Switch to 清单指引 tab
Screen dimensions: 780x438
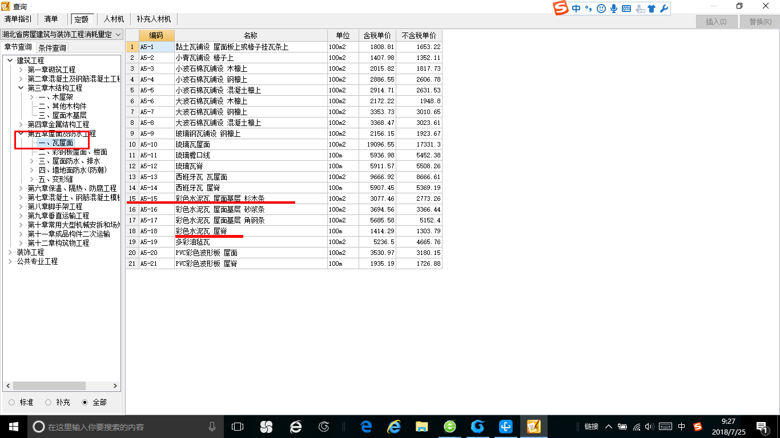point(18,19)
